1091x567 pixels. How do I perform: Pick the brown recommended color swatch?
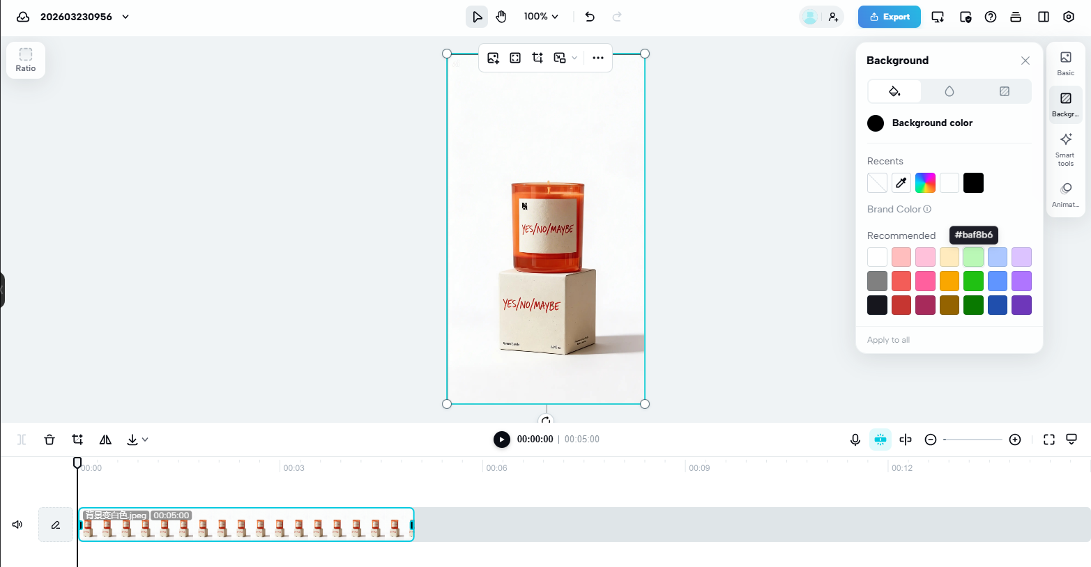pos(949,305)
